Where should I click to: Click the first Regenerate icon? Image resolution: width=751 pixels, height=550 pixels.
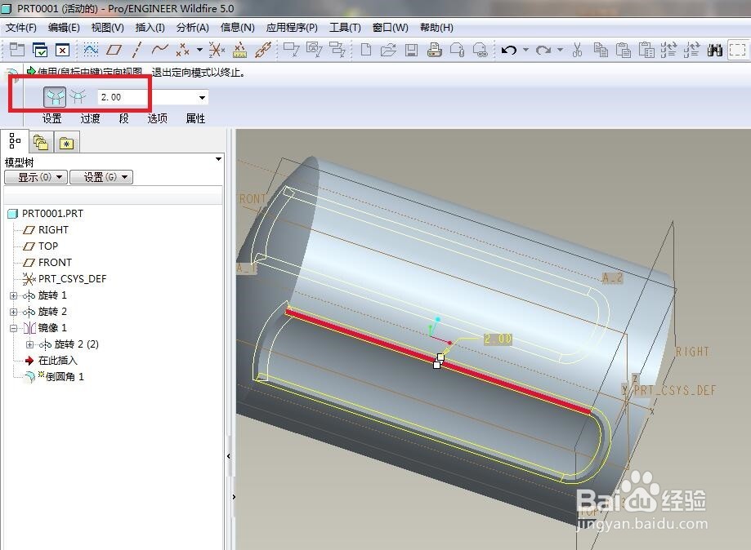668,49
